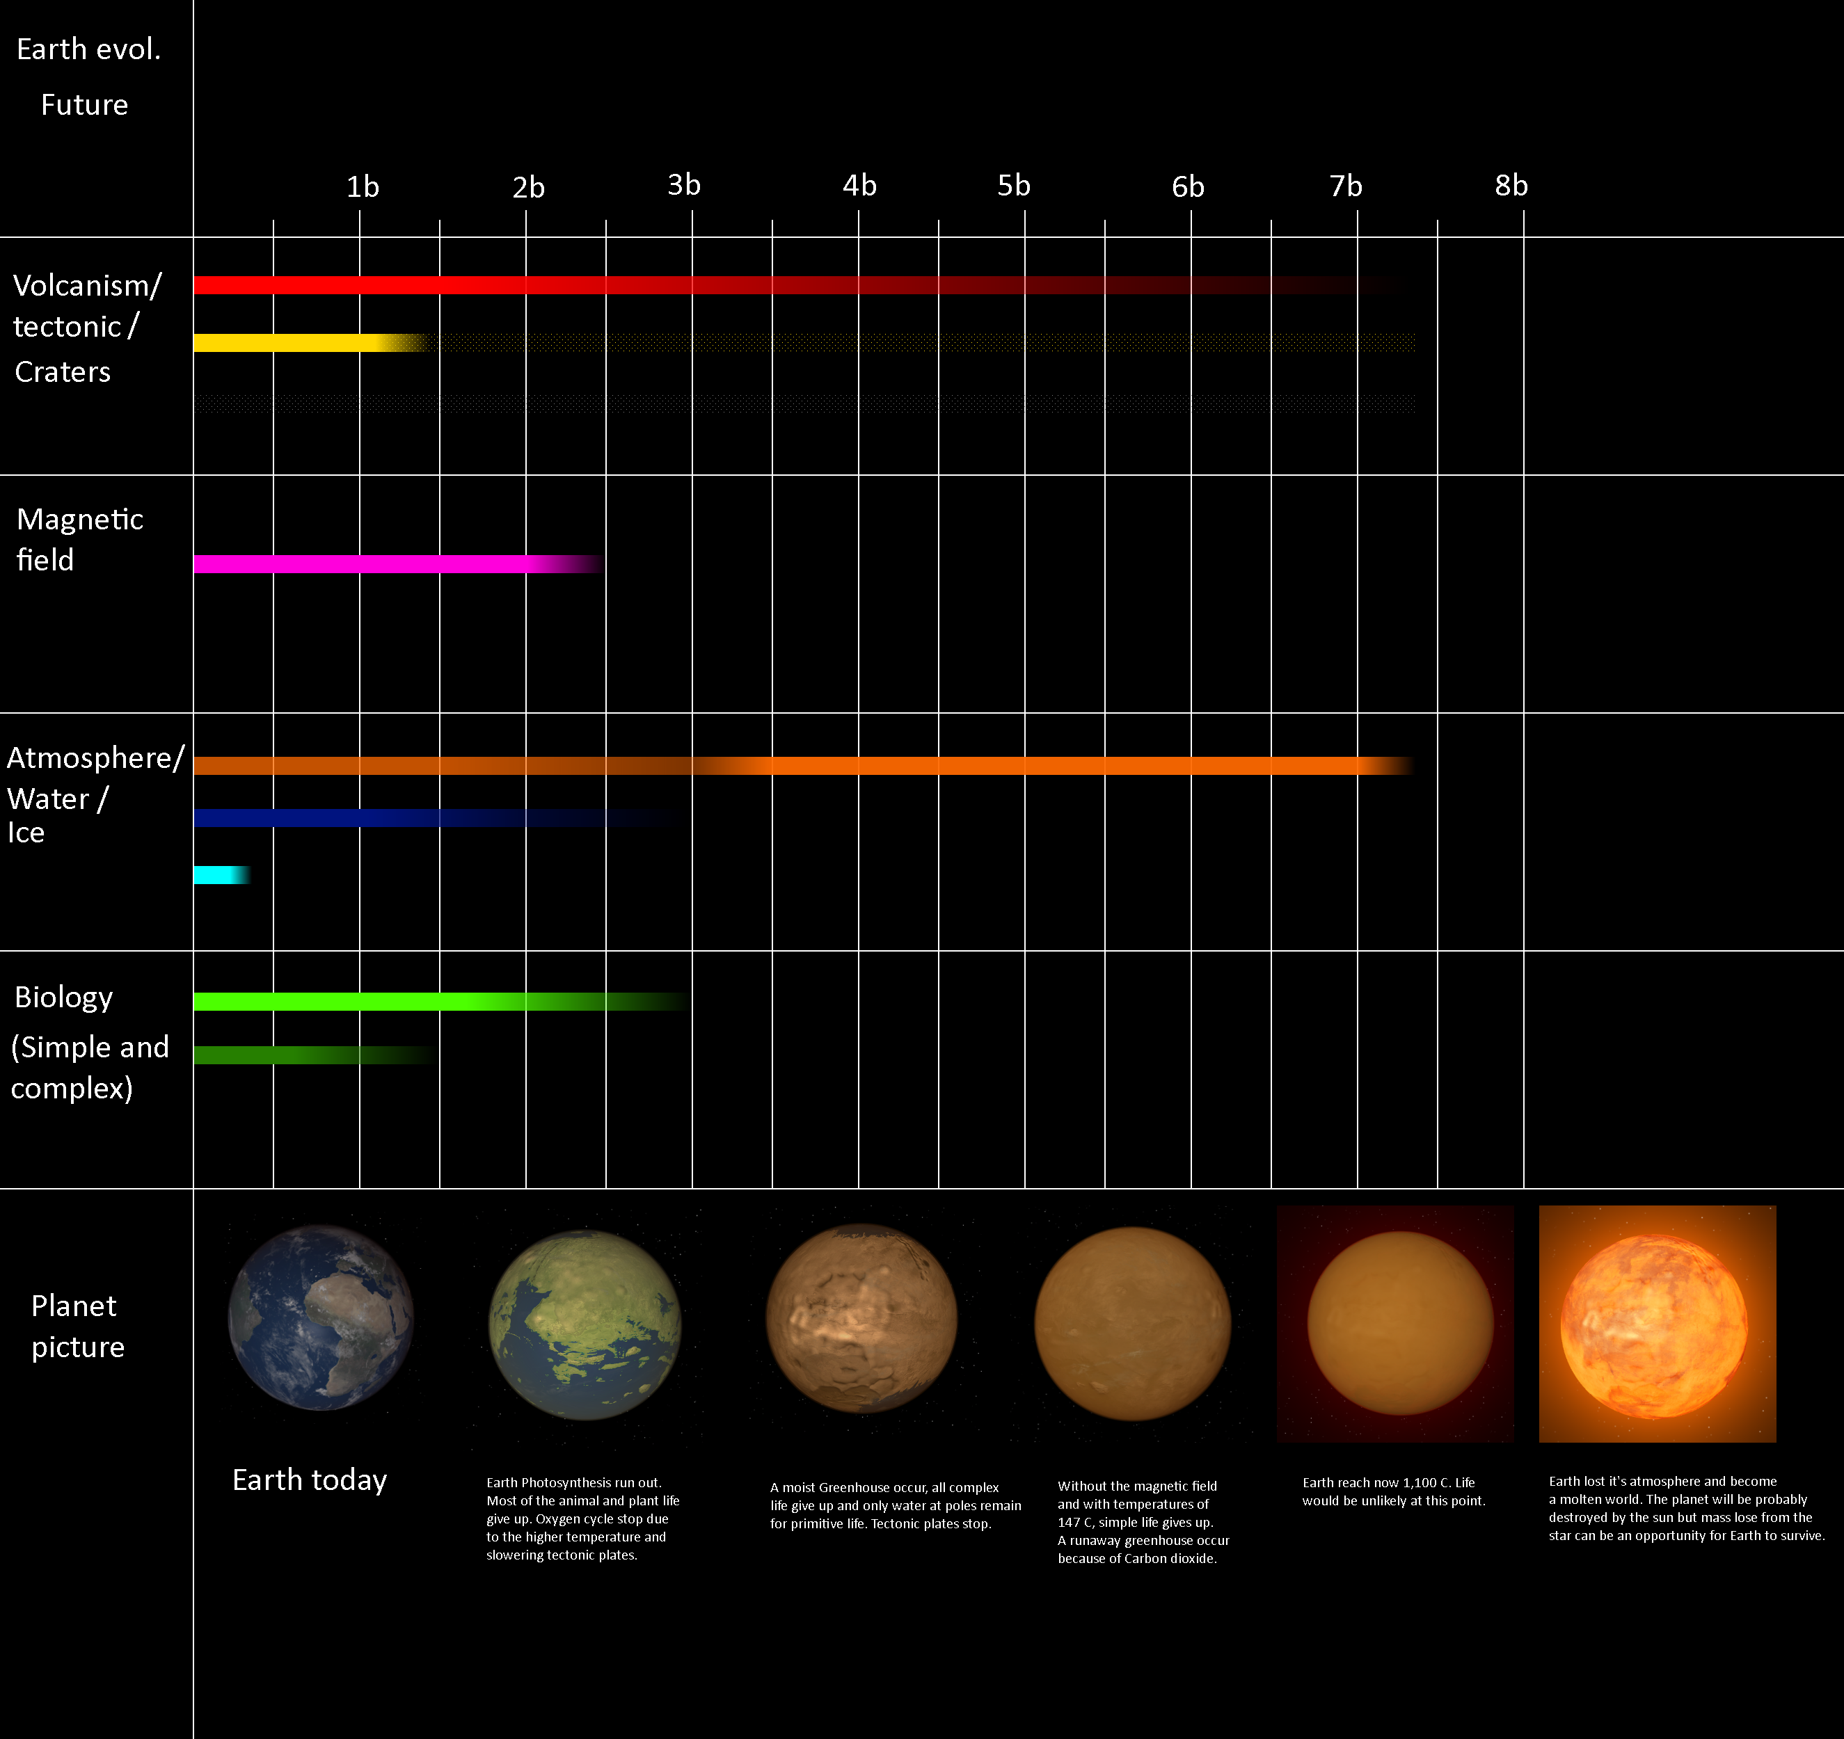Viewport: 1844px width, 1739px height.
Task: Click the 'Ice' row label
Action: click(x=26, y=833)
